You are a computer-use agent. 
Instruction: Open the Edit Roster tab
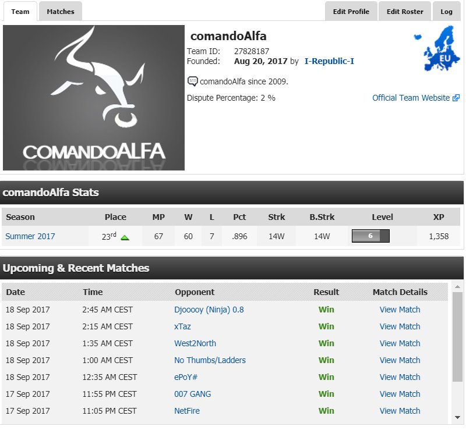[x=405, y=12]
